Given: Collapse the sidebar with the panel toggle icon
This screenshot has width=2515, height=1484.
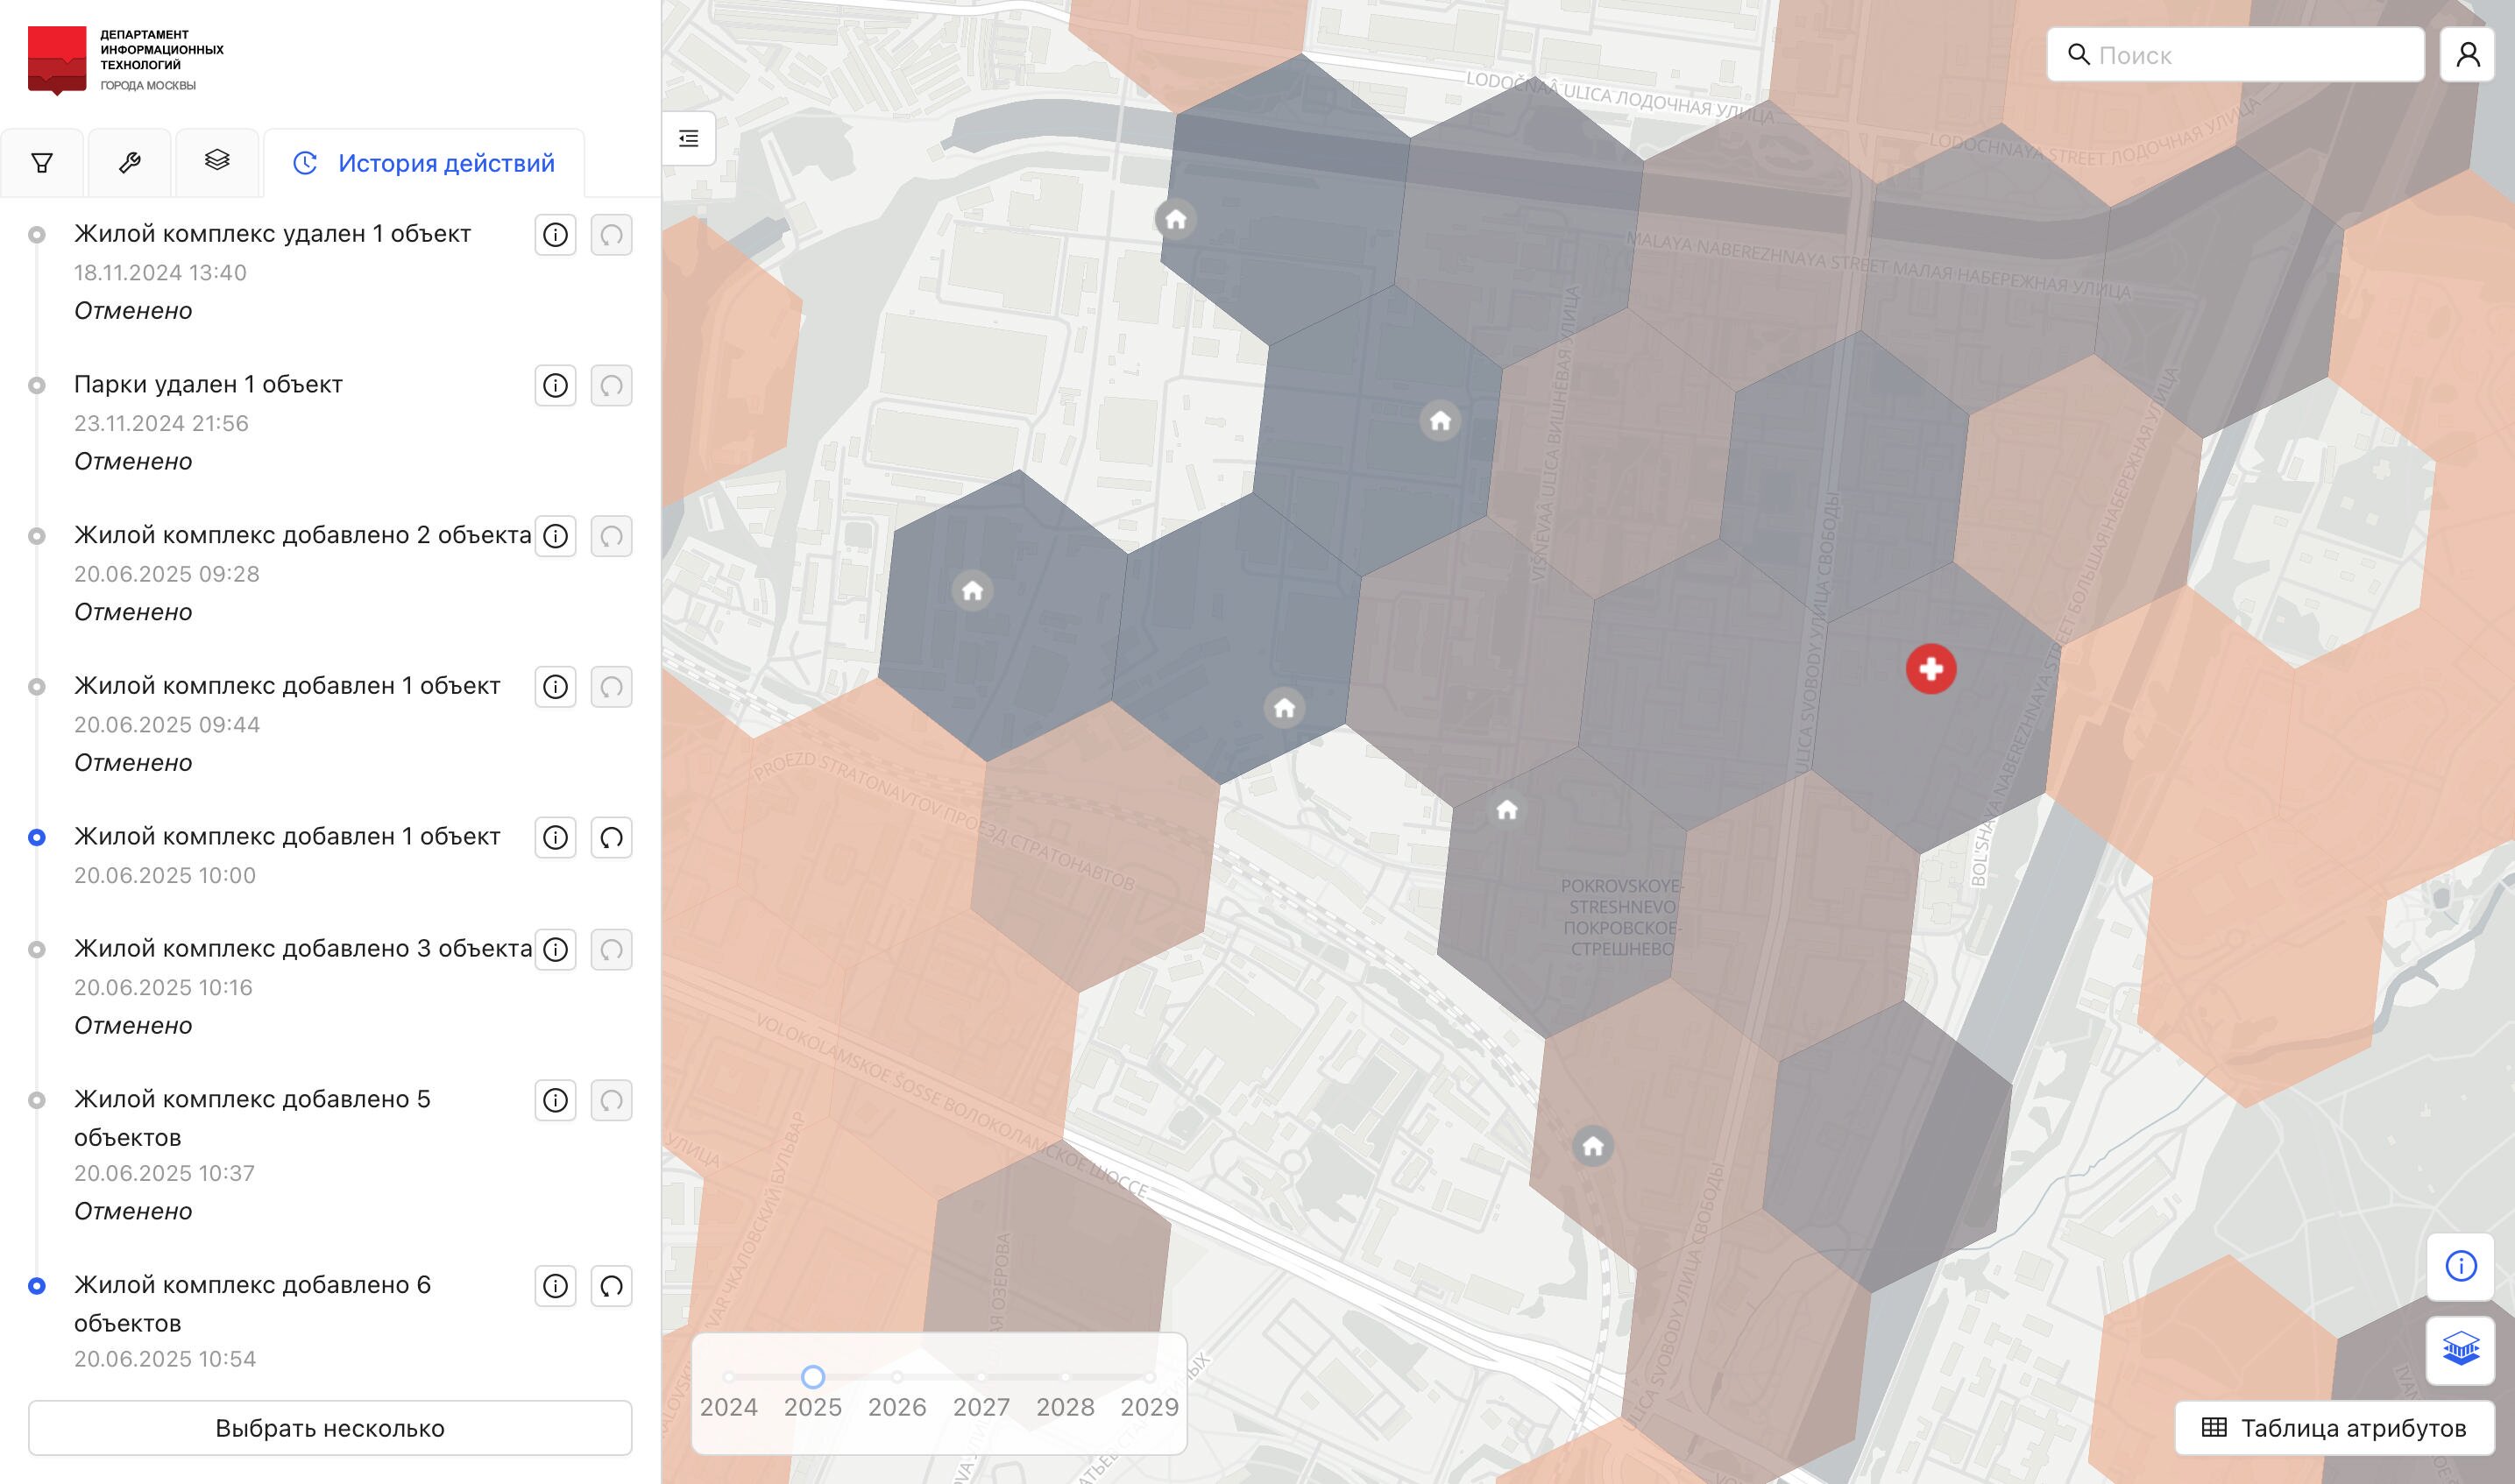Looking at the screenshot, I should pos(689,139).
